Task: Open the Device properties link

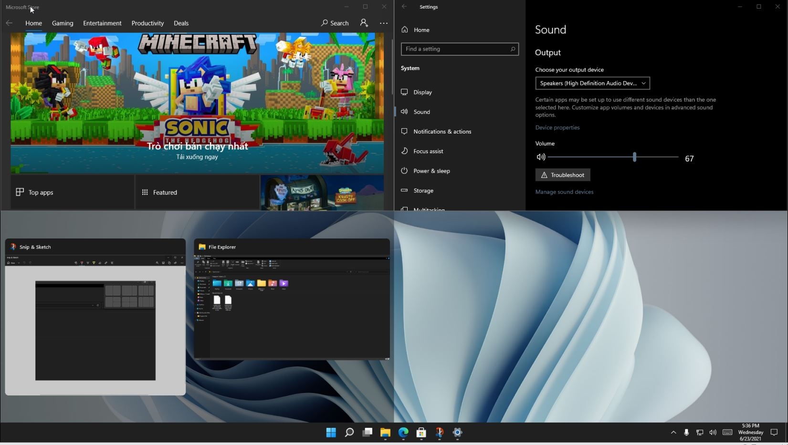Action: (557, 127)
